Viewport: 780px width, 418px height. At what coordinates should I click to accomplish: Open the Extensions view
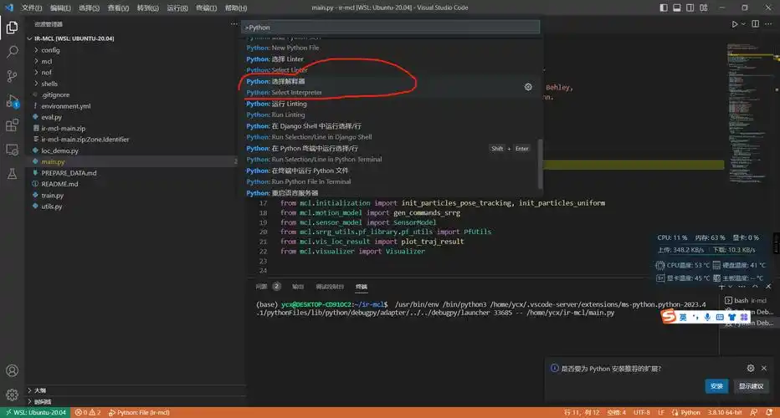[13, 125]
